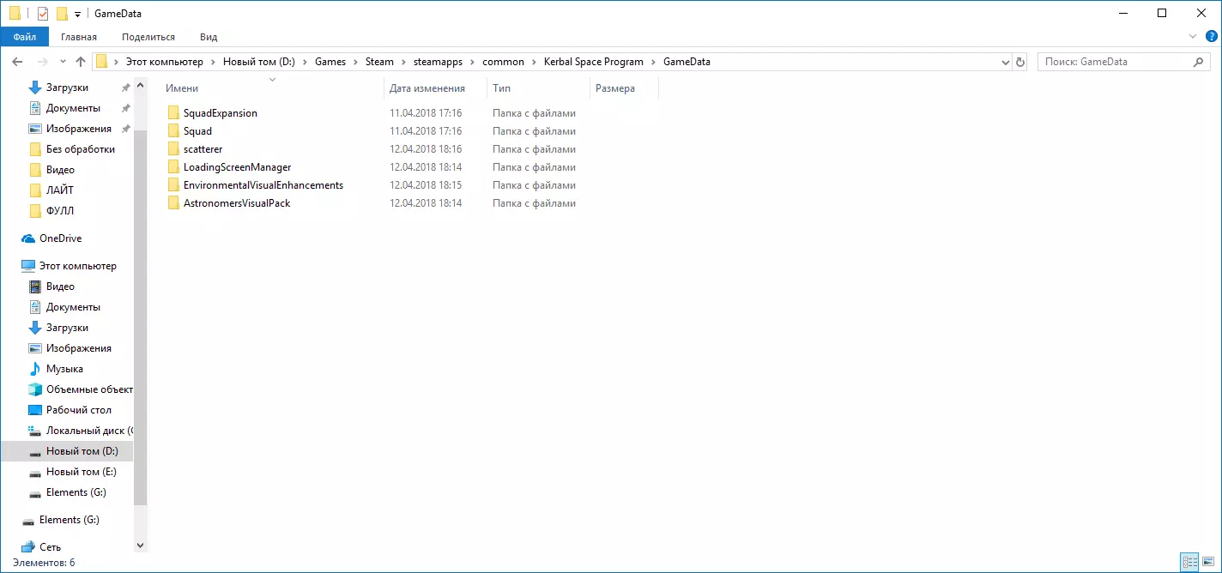Screen dimensions: 1222x573
Task: Click the navigation pane scrollbar thumb
Action: [141, 316]
